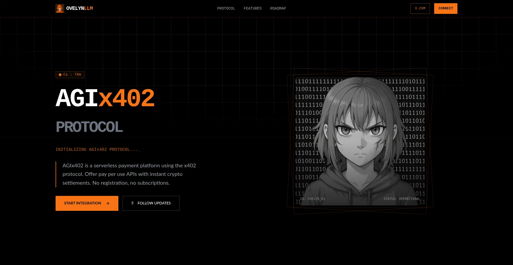Image resolution: width=513 pixels, height=265 pixels.
Task: Click the FOLLOW UPDATES button text
Action: [x=154, y=203]
